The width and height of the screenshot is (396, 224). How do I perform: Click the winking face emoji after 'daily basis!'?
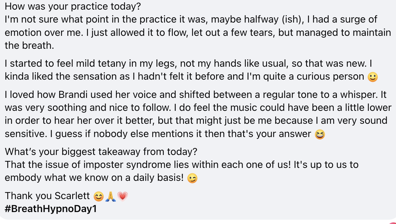click(x=192, y=178)
